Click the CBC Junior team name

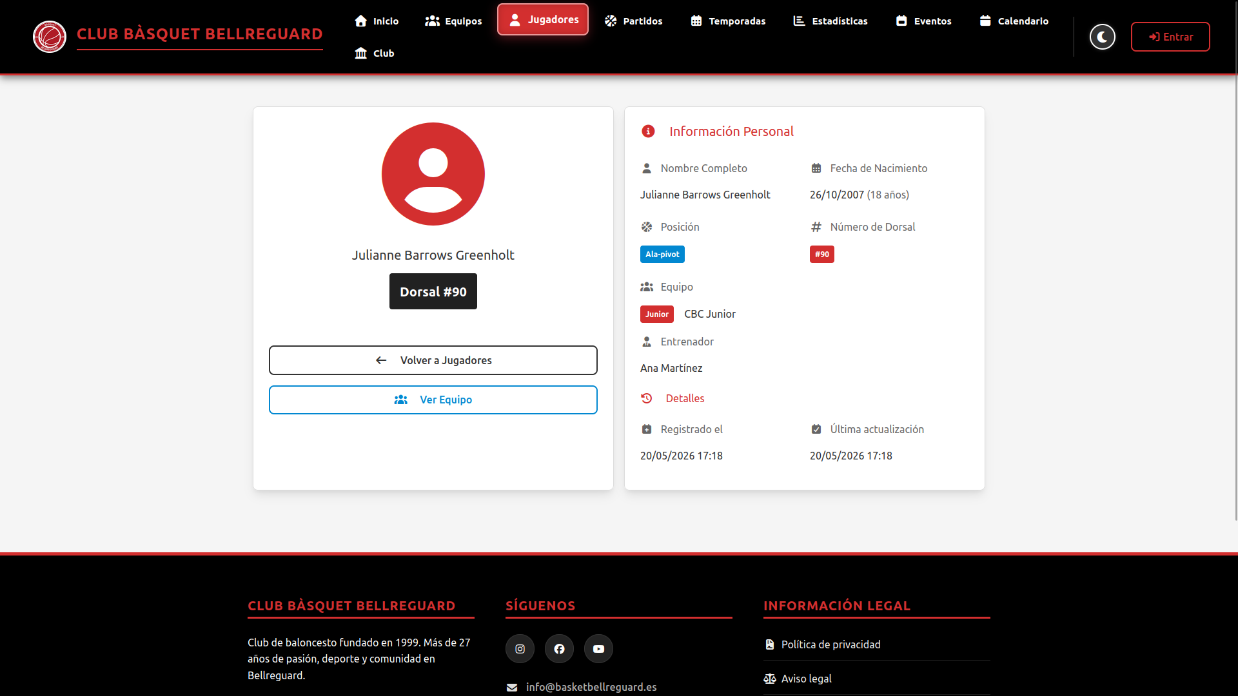[x=710, y=314]
